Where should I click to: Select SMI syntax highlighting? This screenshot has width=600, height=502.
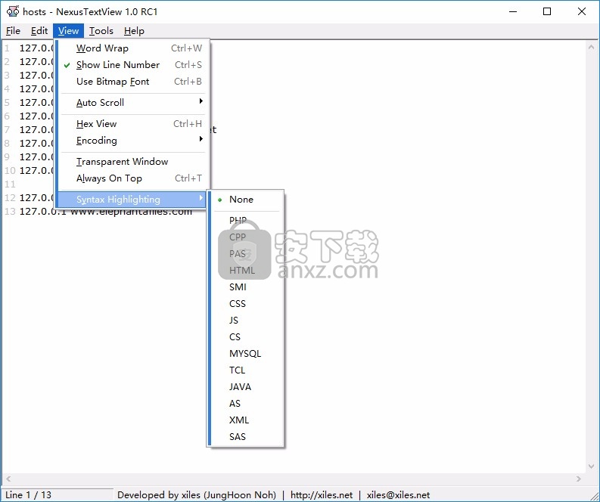pos(247,287)
